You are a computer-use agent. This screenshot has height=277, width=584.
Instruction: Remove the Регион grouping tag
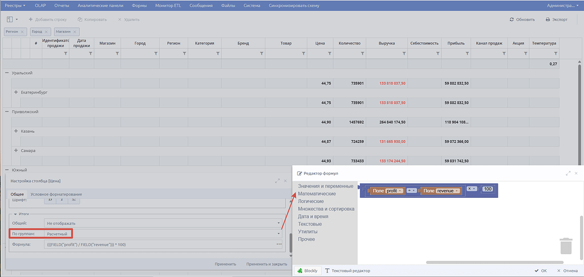pyautogui.click(x=22, y=32)
